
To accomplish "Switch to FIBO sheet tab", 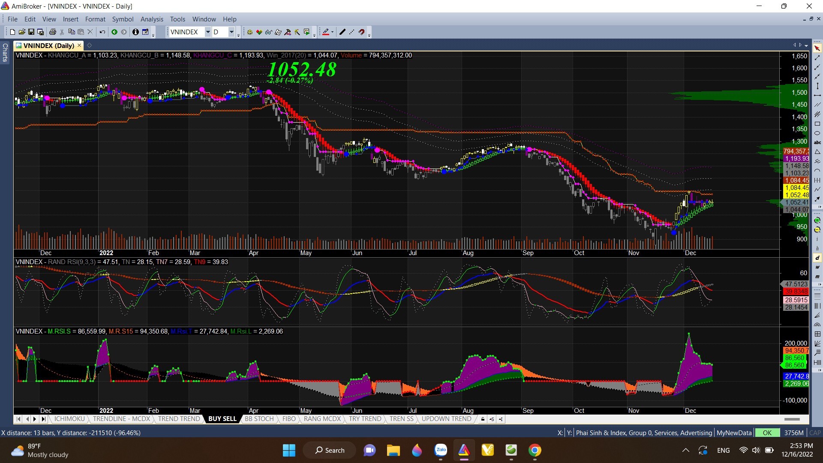I will [289, 419].
